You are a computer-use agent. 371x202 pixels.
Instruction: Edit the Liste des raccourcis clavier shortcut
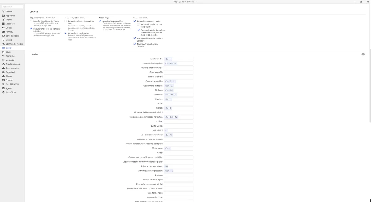(x=179, y=135)
